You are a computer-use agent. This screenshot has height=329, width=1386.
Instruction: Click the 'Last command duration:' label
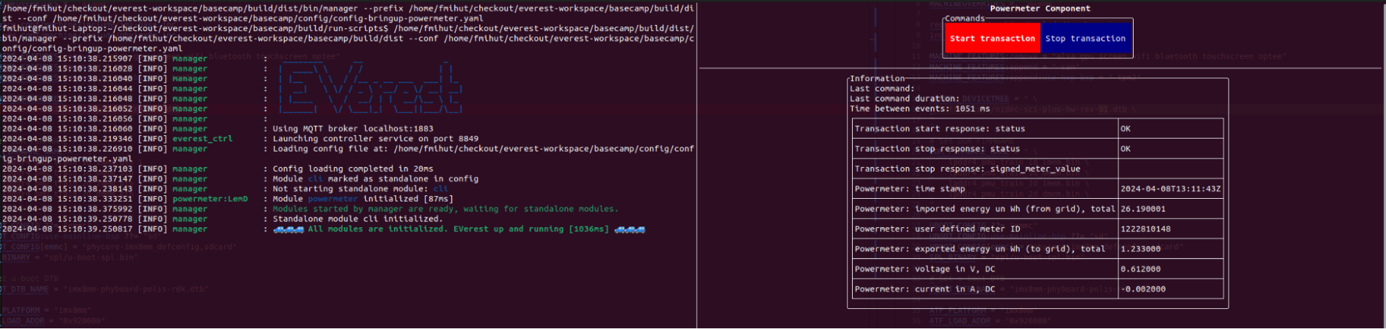click(x=904, y=99)
